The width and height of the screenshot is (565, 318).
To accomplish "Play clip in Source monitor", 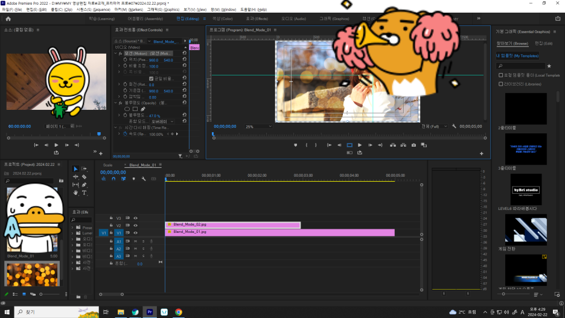I will pyautogui.click(x=56, y=145).
